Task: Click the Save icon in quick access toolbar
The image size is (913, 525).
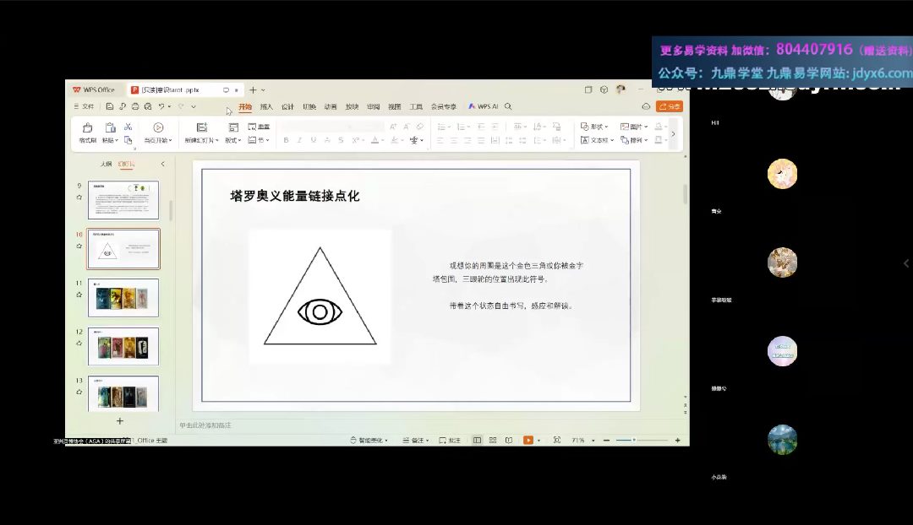Action: pos(110,106)
